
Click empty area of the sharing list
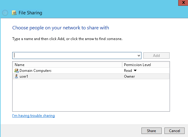pos(91,95)
